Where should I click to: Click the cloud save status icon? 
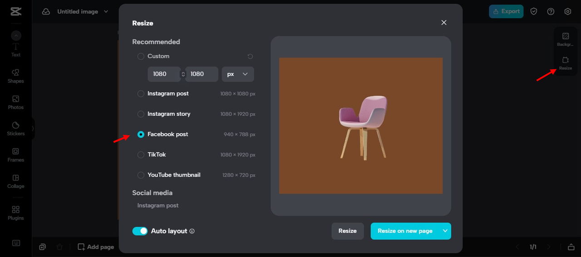click(x=46, y=12)
